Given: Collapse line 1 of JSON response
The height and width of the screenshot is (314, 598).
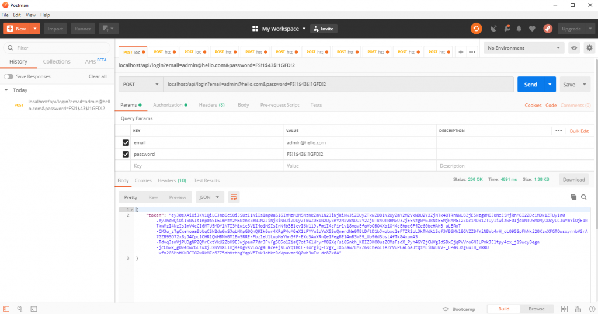Looking at the screenshot, I should (x=132, y=210).
